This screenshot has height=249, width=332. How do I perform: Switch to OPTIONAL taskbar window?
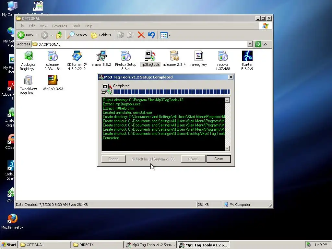point(45,245)
